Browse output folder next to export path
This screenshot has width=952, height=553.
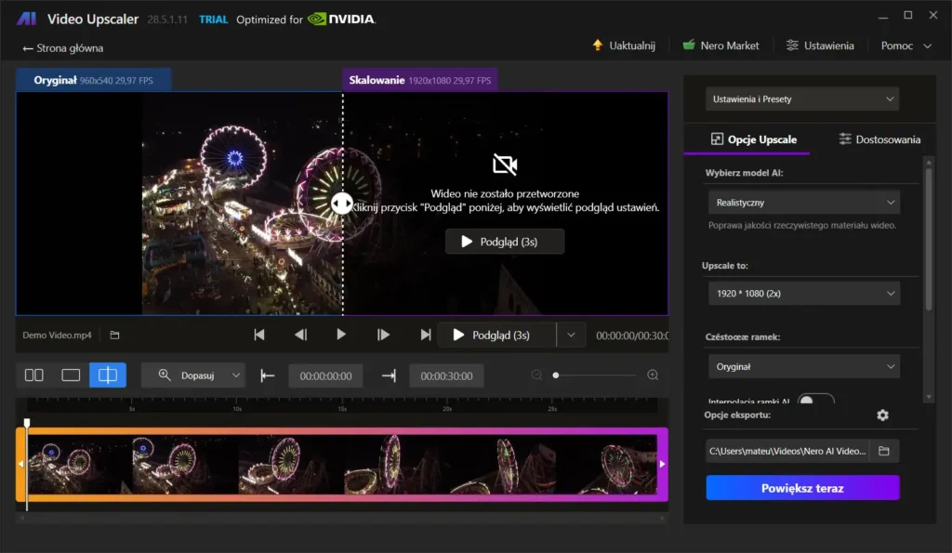point(884,452)
